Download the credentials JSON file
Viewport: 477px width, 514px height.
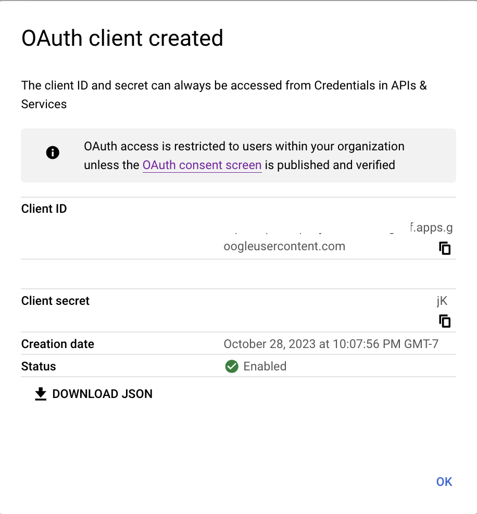pyautogui.click(x=94, y=394)
